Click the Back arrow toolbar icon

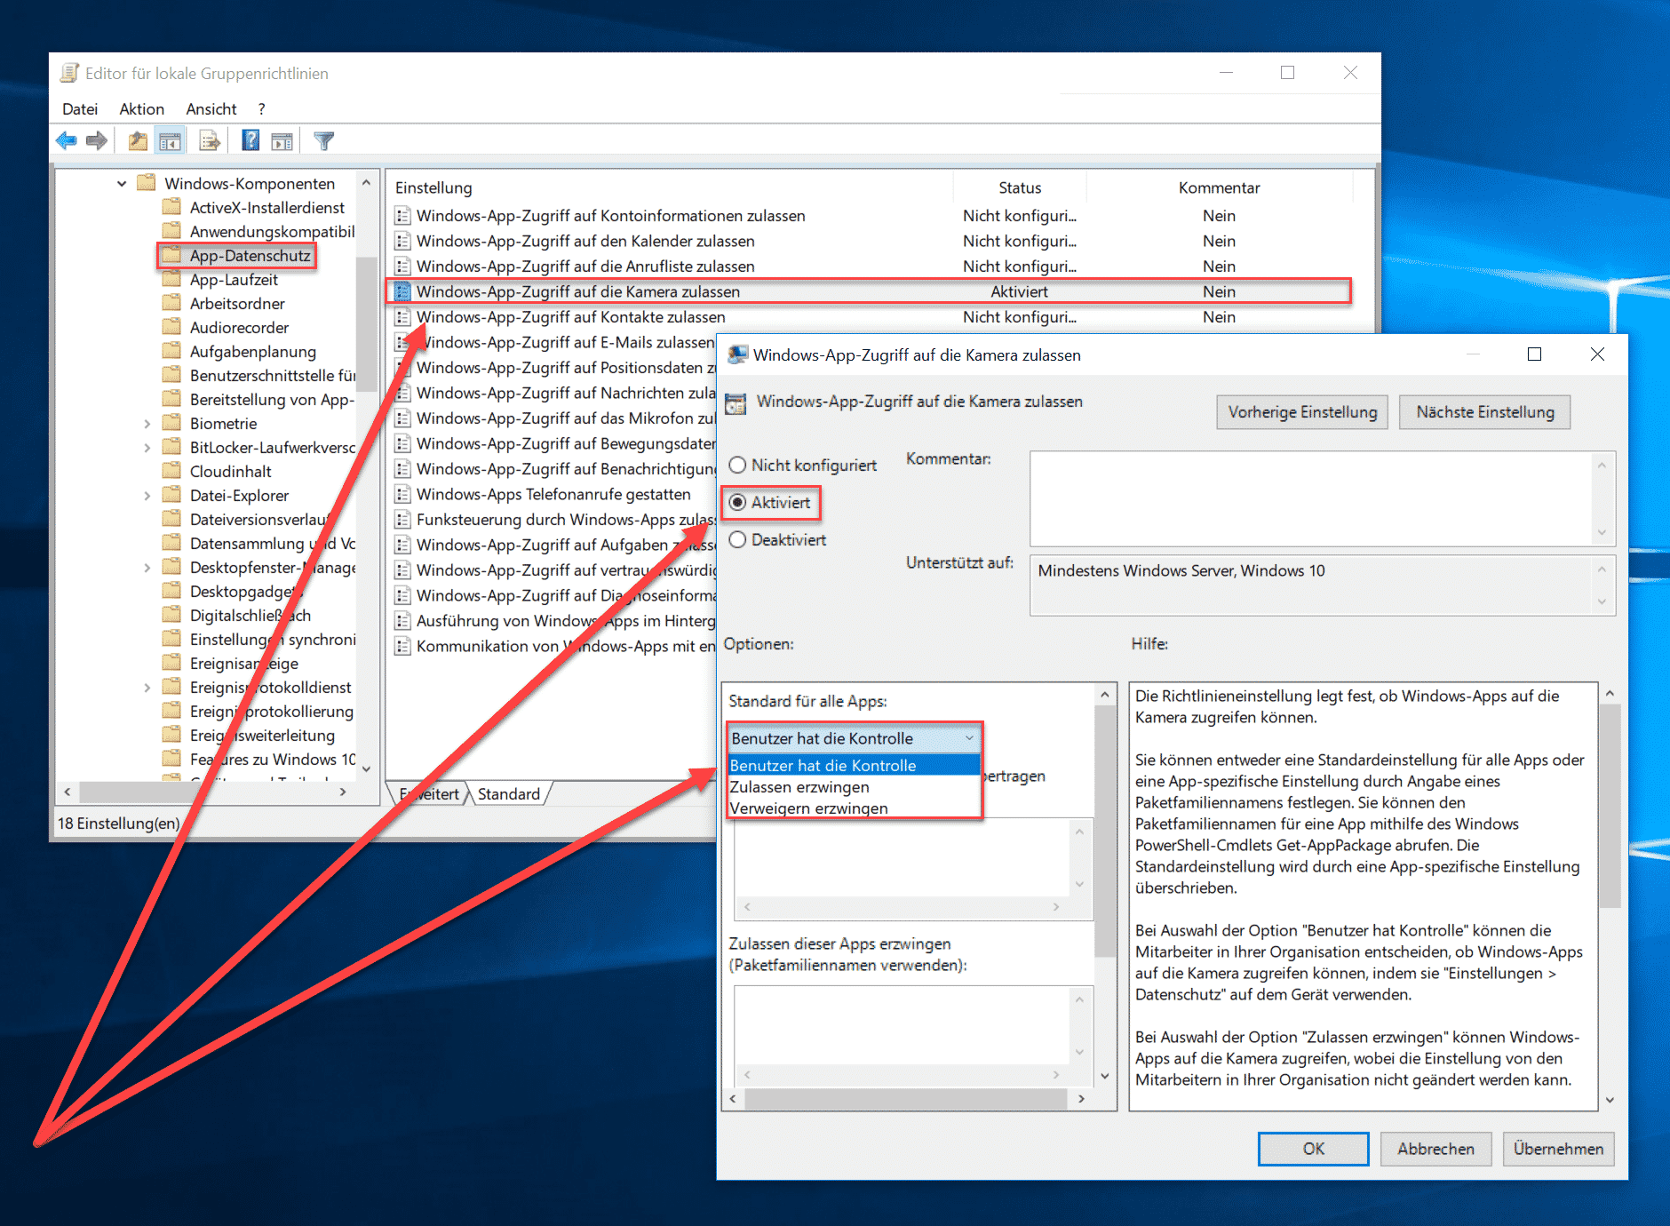[x=67, y=140]
